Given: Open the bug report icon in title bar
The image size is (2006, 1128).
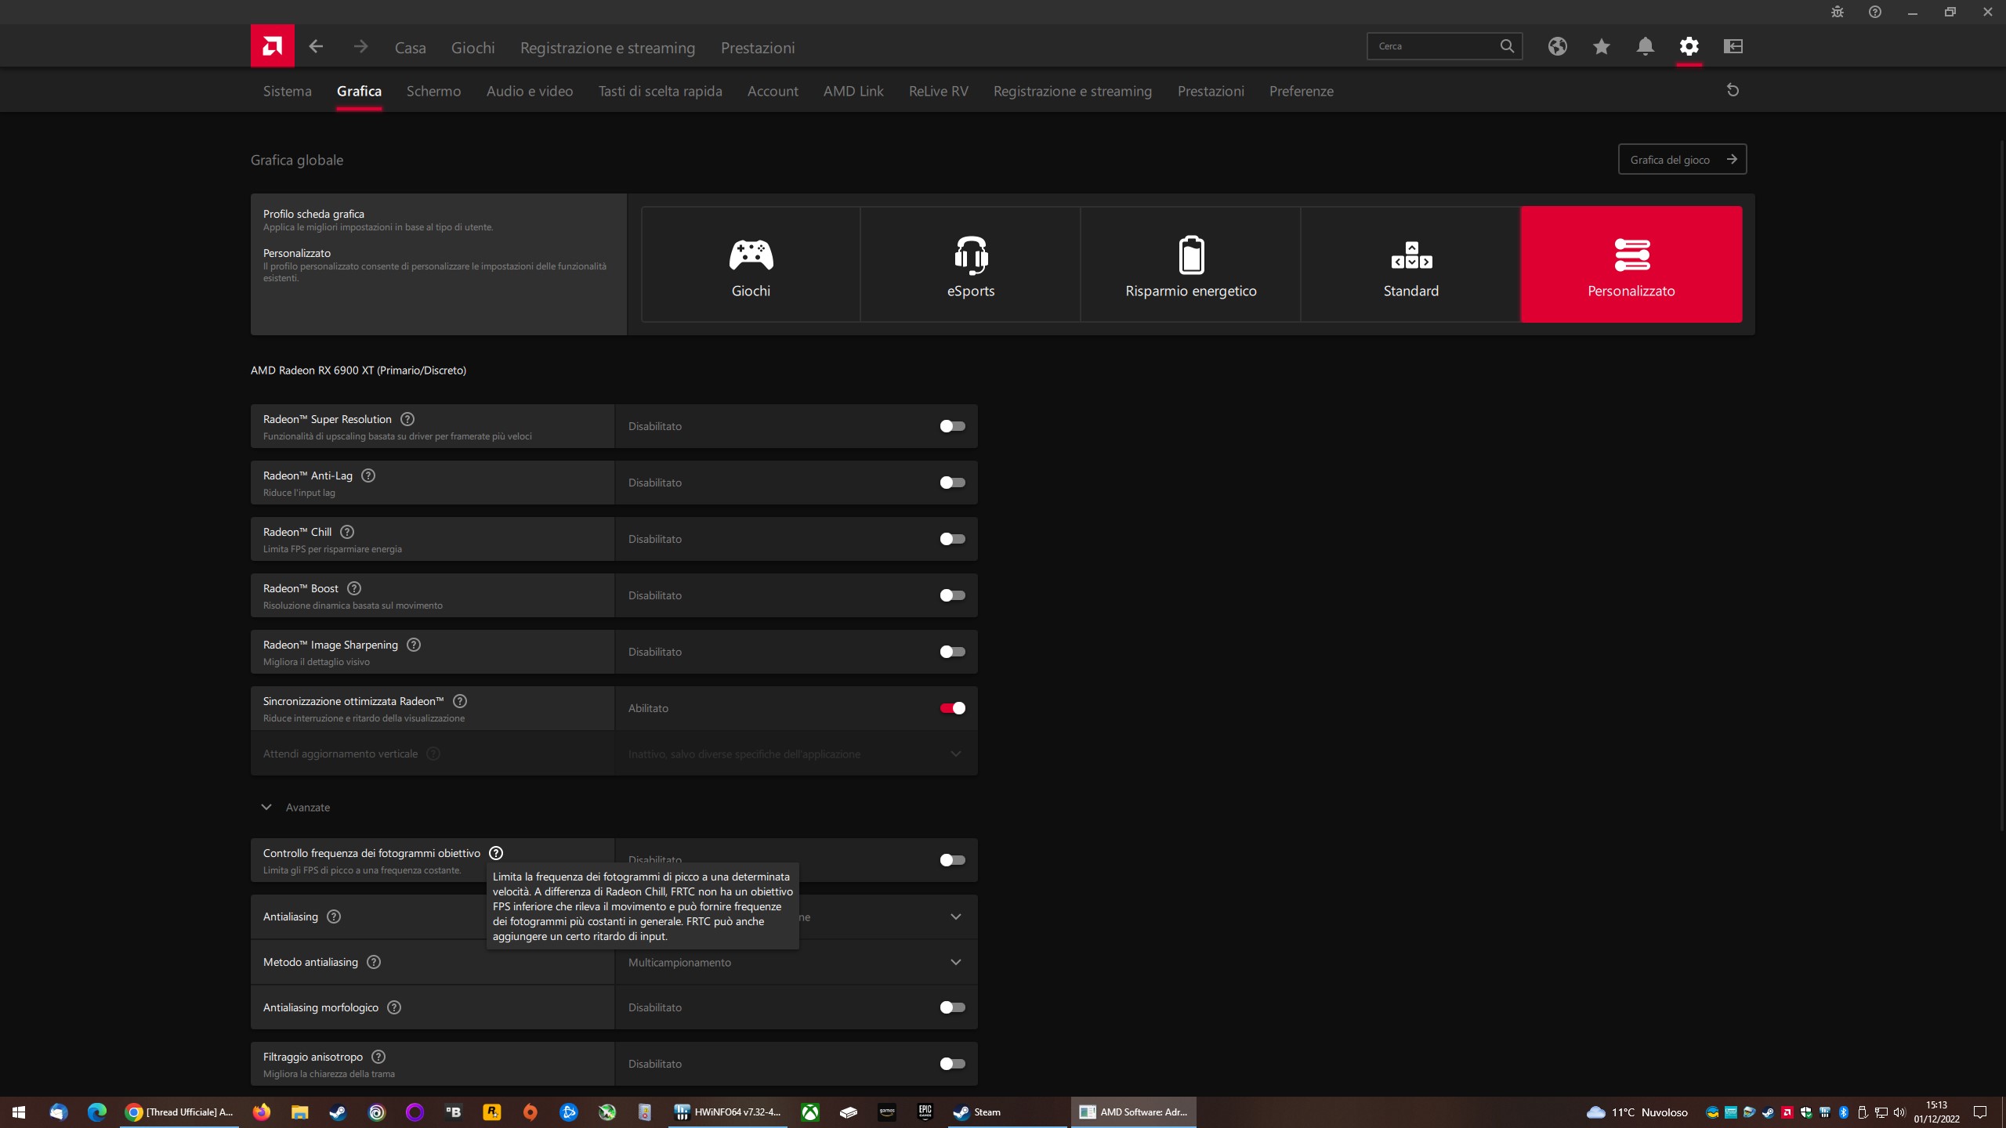Looking at the screenshot, I should pyautogui.click(x=1837, y=12).
